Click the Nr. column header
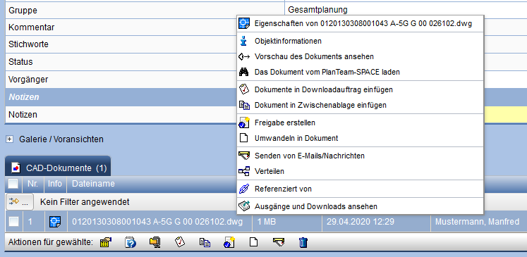The width and height of the screenshot is (527, 257). pyautogui.click(x=33, y=184)
